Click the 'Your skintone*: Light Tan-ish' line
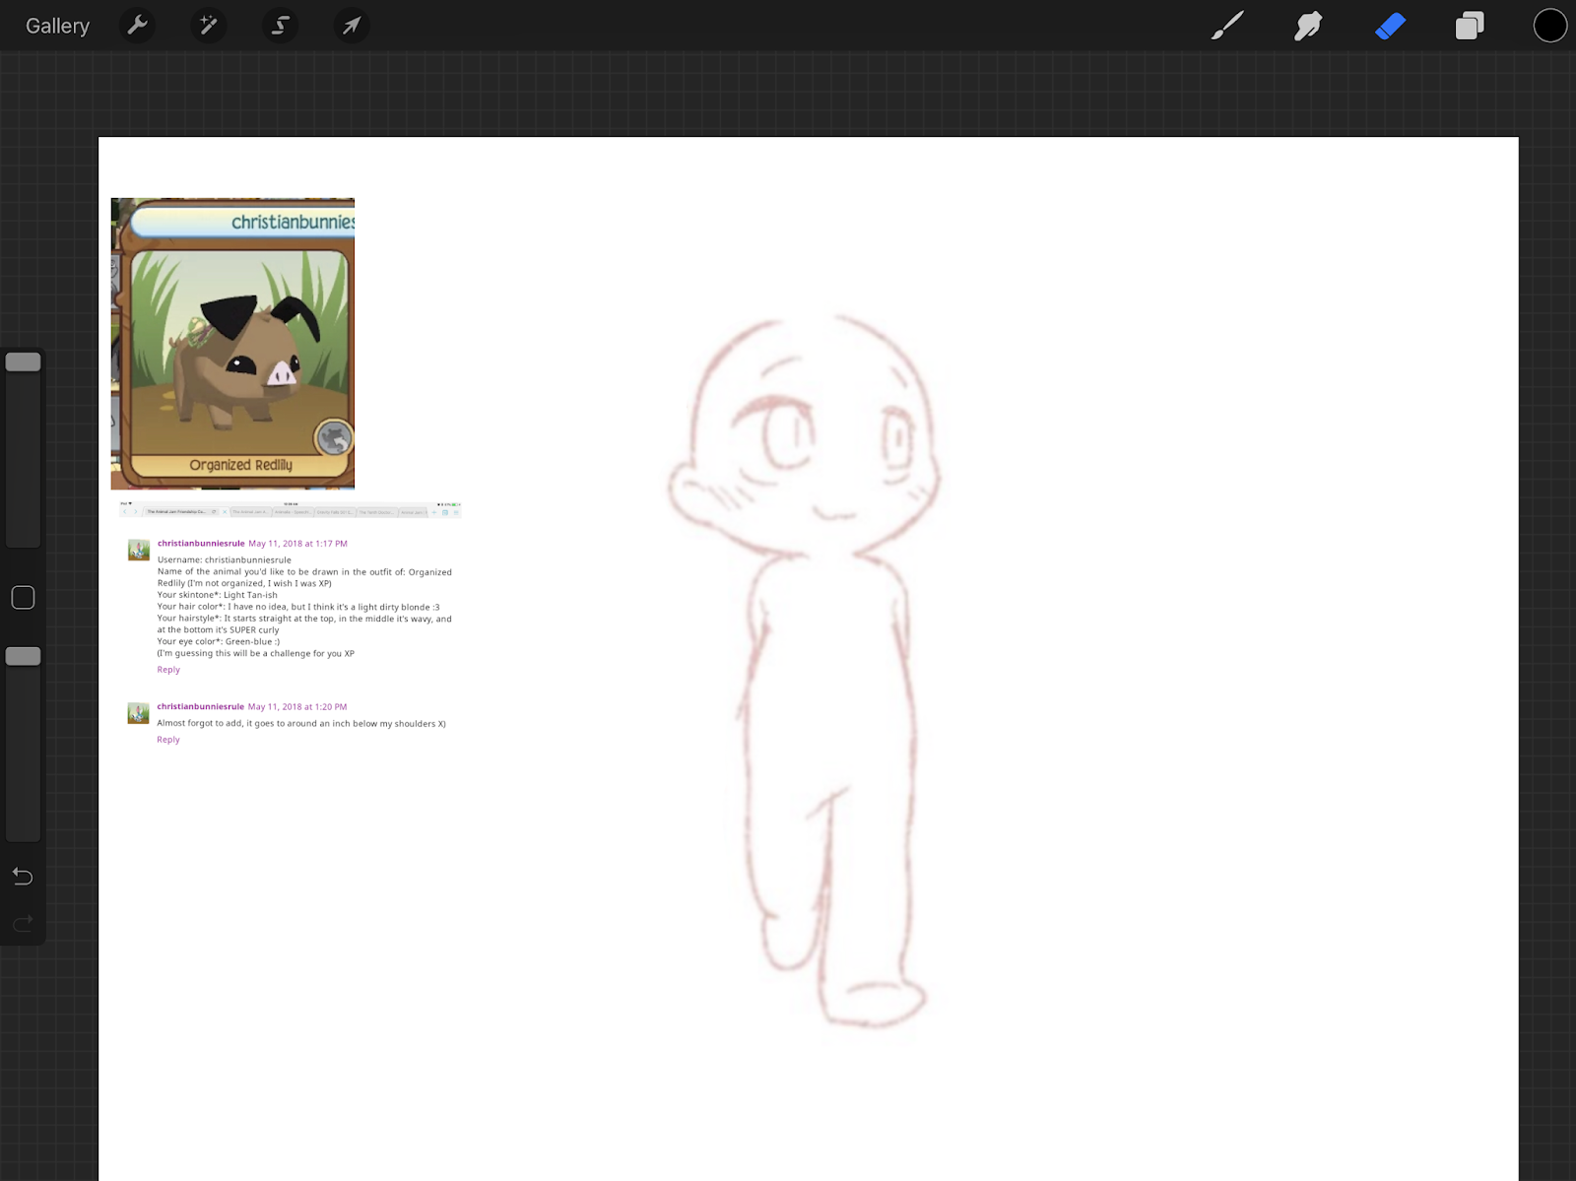 tap(218, 595)
